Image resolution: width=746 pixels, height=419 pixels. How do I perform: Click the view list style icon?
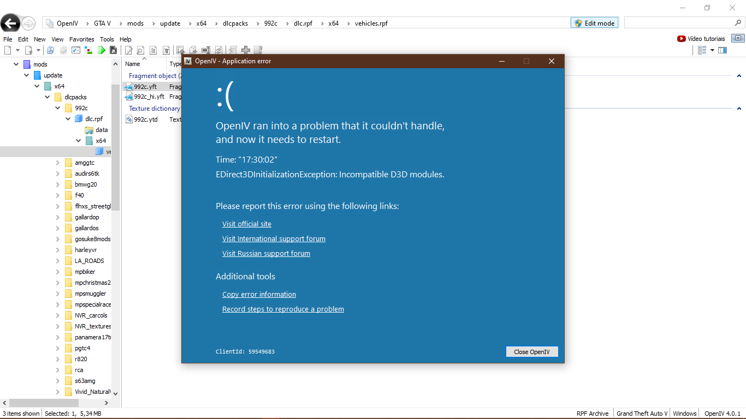(x=702, y=50)
